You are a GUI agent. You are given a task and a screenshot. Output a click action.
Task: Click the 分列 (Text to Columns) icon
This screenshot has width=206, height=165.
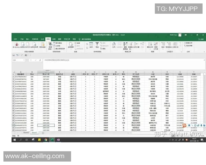pos(114,45)
